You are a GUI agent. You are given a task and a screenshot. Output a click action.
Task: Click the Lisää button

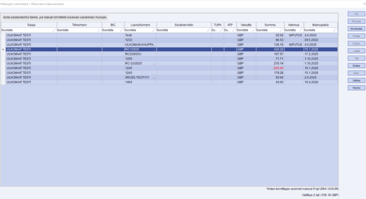356,51
